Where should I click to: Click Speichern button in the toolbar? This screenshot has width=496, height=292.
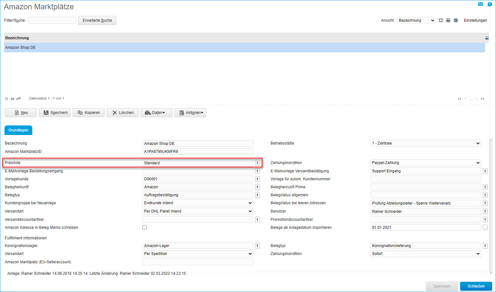55,113
